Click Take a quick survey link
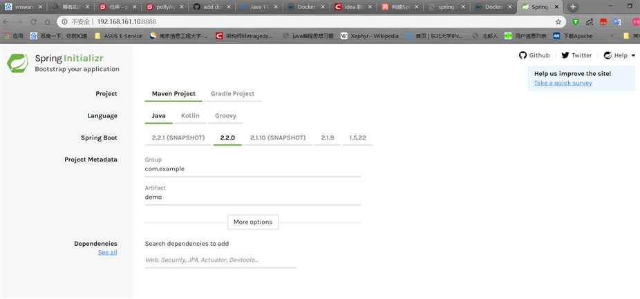 click(563, 83)
